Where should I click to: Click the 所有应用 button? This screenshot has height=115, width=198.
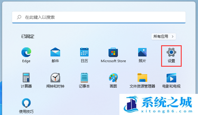pyautogui.click(x=164, y=37)
